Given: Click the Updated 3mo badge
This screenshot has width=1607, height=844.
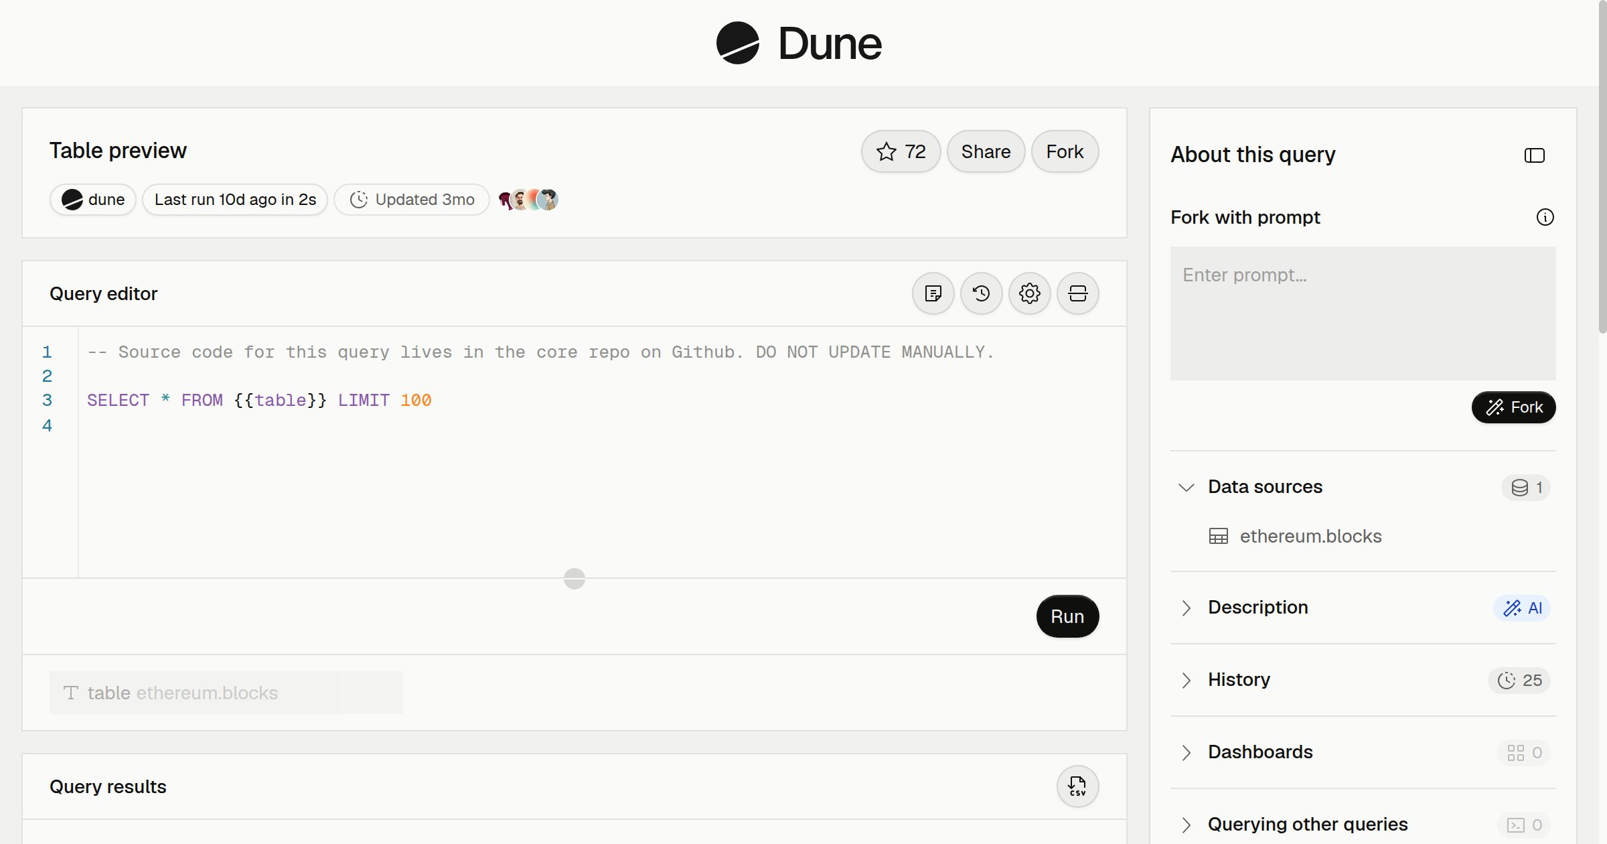Looking at the screenshot, I should 412,200.
